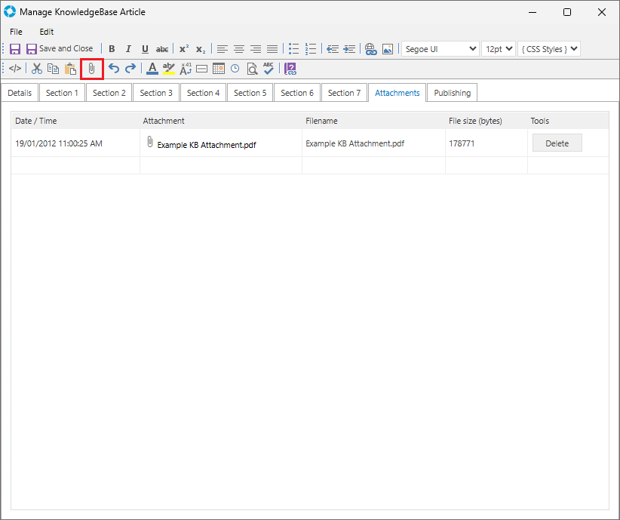Toggle underline formatting
The width and height of the screenshot is (620, 520).
pyautogui.click(x=145, y=49)
